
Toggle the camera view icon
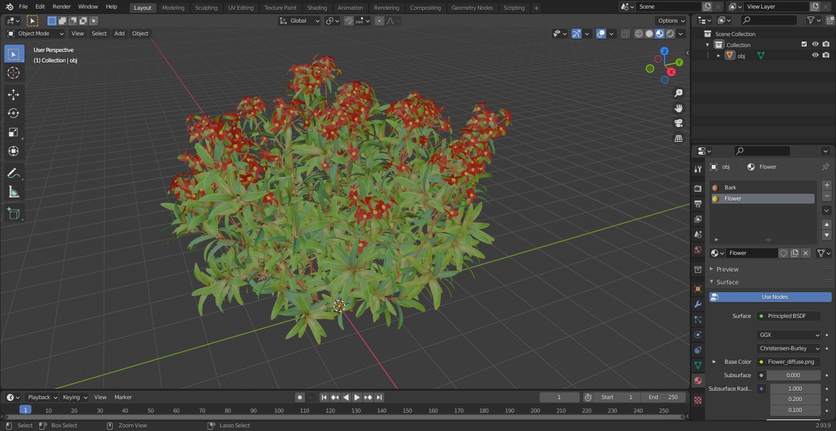(679, 123)
